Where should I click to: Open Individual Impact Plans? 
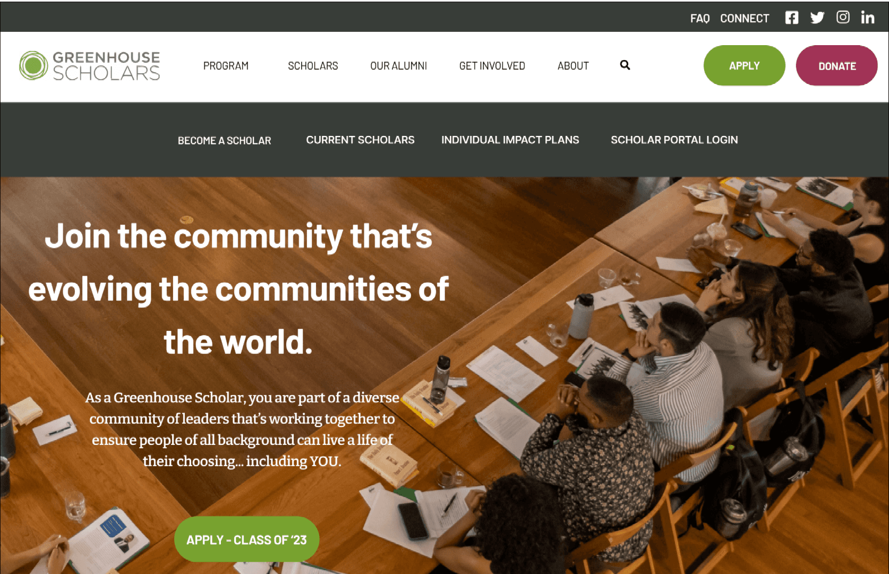pos(510,140)
